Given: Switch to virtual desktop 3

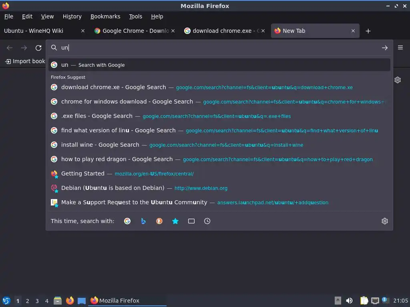Looking at the screenshot, I should [x=37, y=301].
